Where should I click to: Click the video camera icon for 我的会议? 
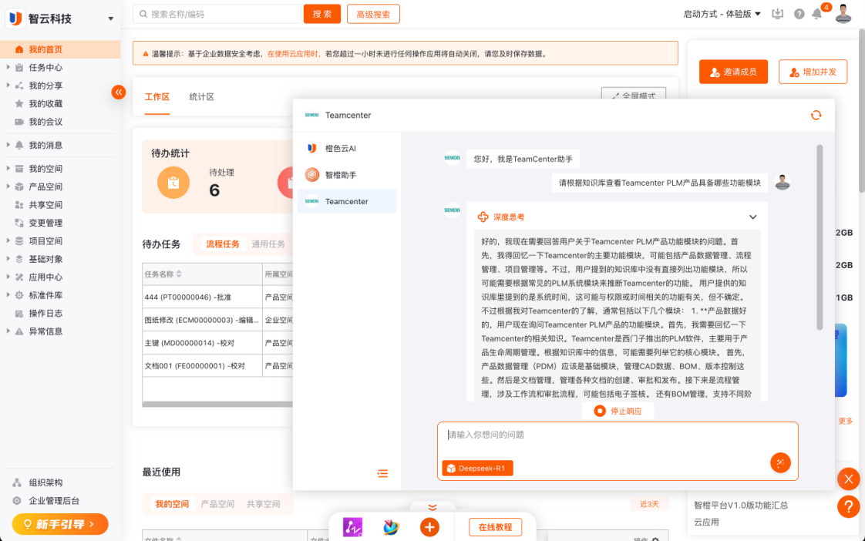coord(19,122)
